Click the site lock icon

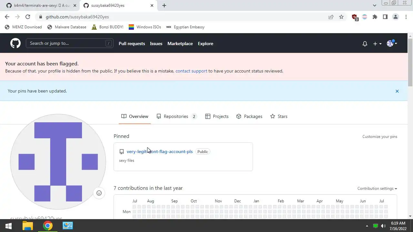40,17
